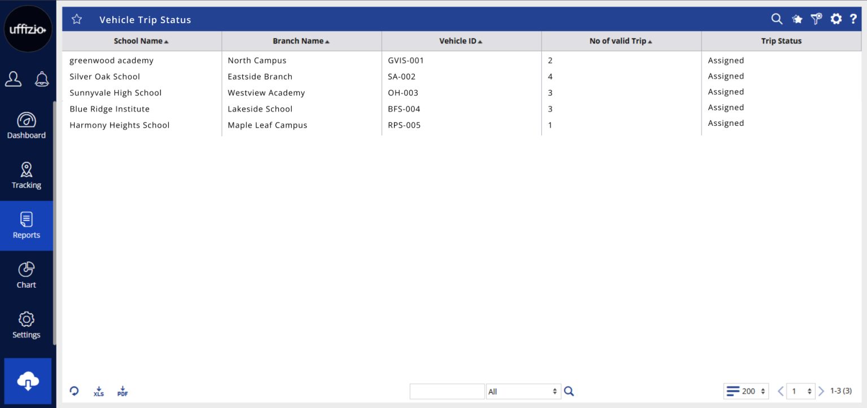Viewport: 867px width, 408px height.
Task: Open the 200 rows per page dropdown
Action: 746,391
